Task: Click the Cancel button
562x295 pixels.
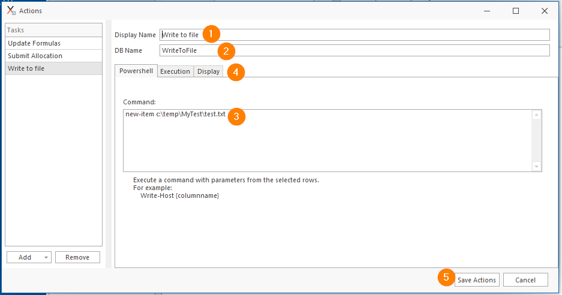Action: point(525,280)
